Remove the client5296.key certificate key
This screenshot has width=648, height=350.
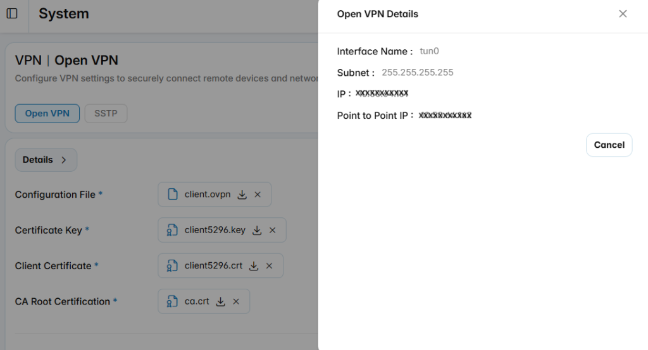[272, 231]
